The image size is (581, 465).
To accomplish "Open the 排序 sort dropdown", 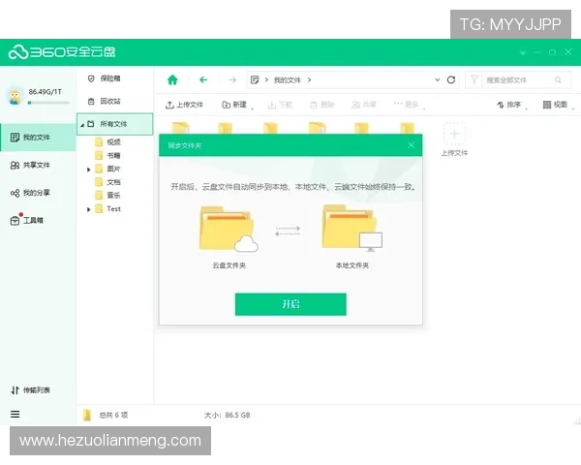I will pos(509,105).
